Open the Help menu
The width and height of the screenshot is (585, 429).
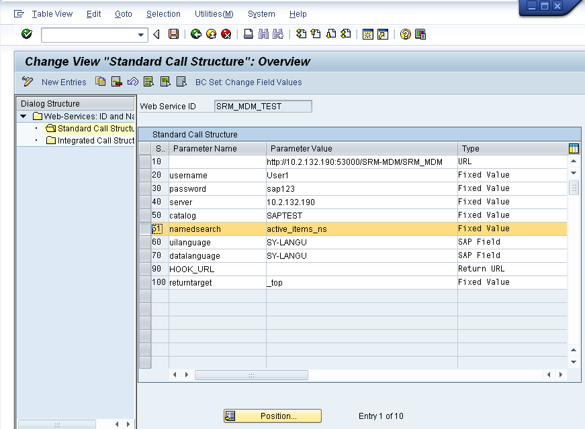point(298,14)
